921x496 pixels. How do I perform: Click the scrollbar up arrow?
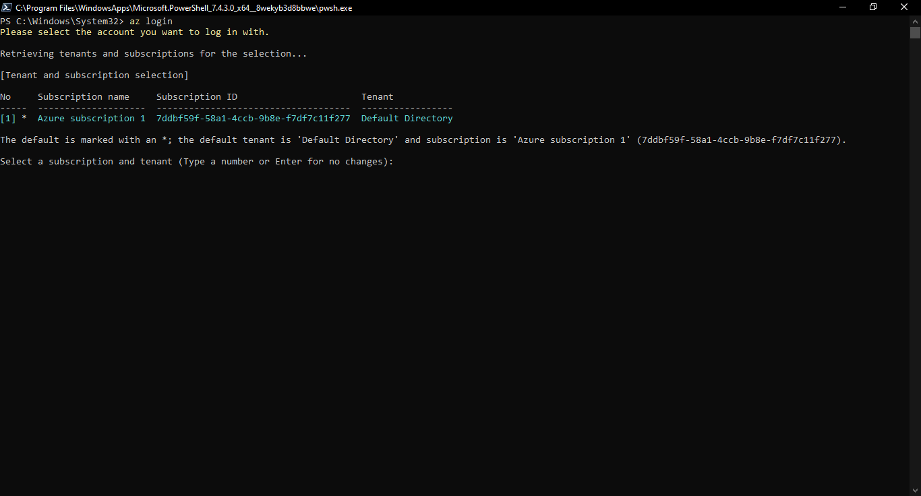click(915, 21)
